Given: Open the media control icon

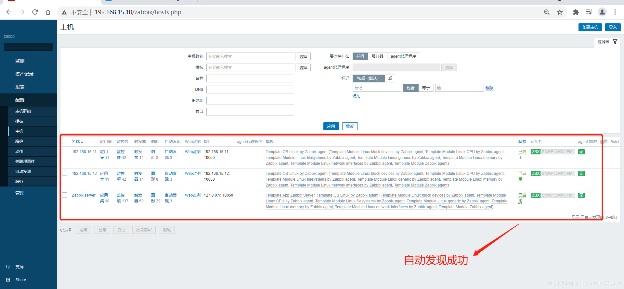Looking at the screenshot, I should coord(589,12).
